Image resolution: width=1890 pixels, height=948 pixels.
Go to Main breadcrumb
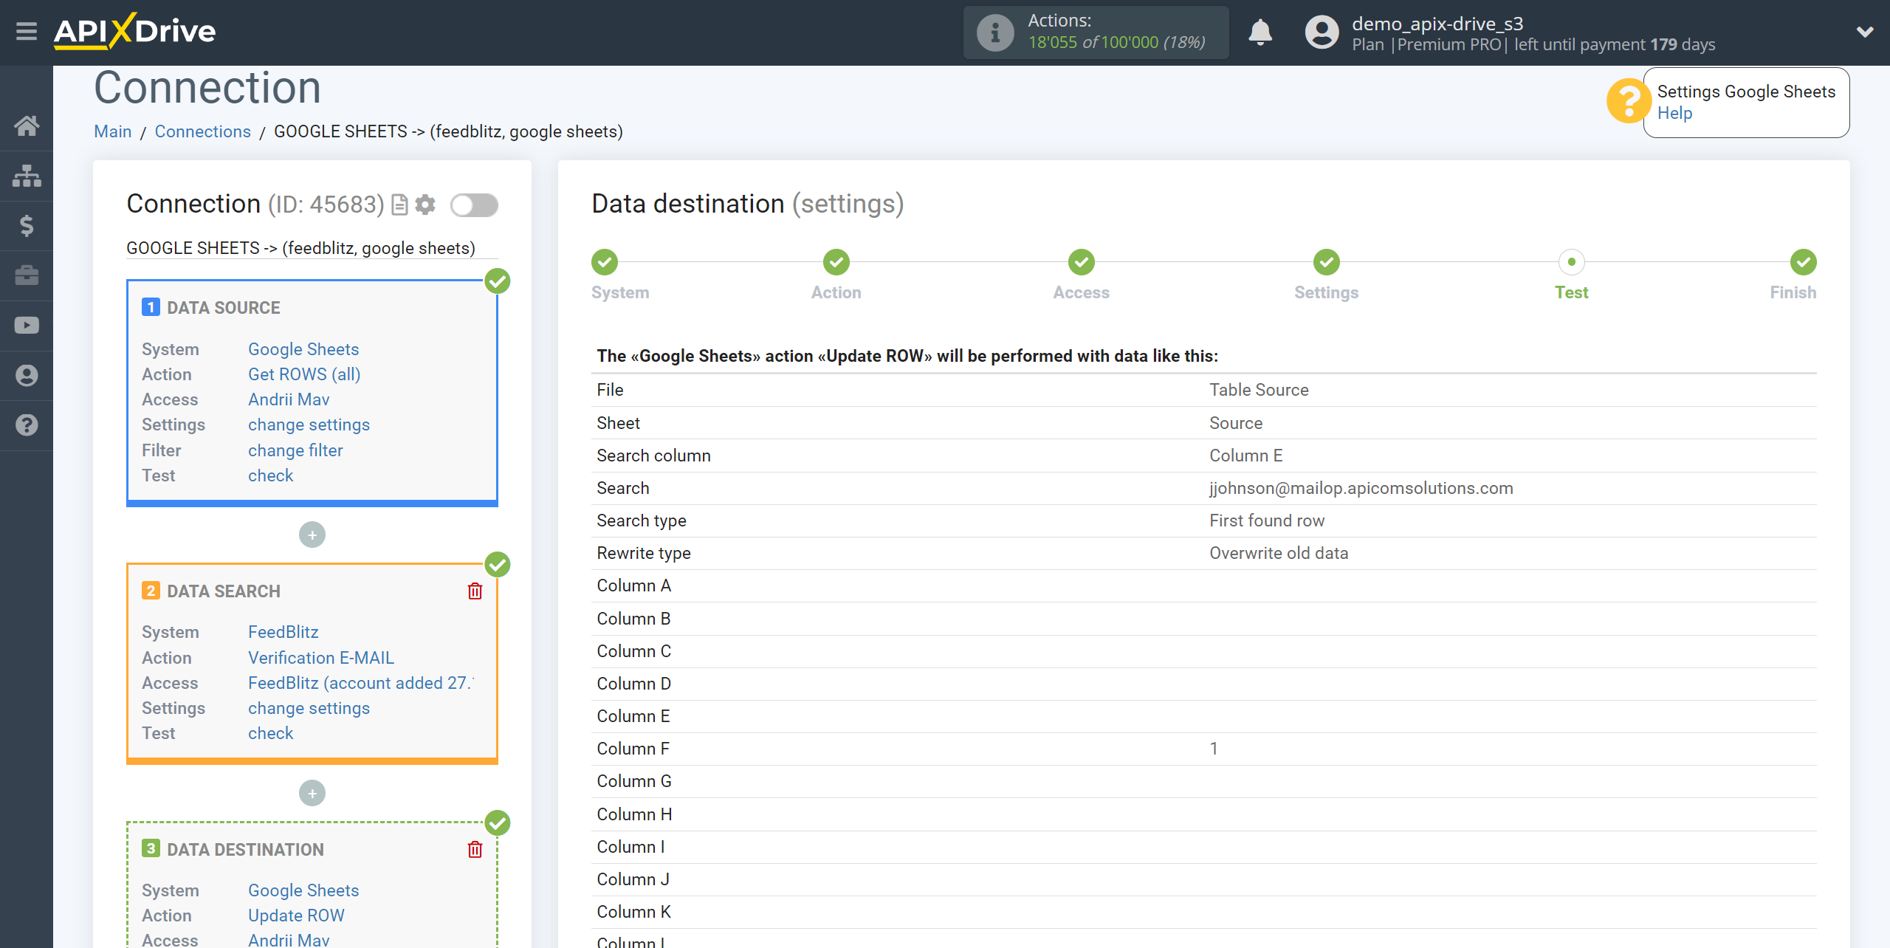[x=112, y=131]
